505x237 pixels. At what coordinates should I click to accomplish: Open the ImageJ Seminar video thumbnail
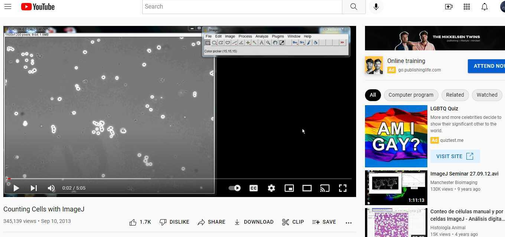point(396,187)
